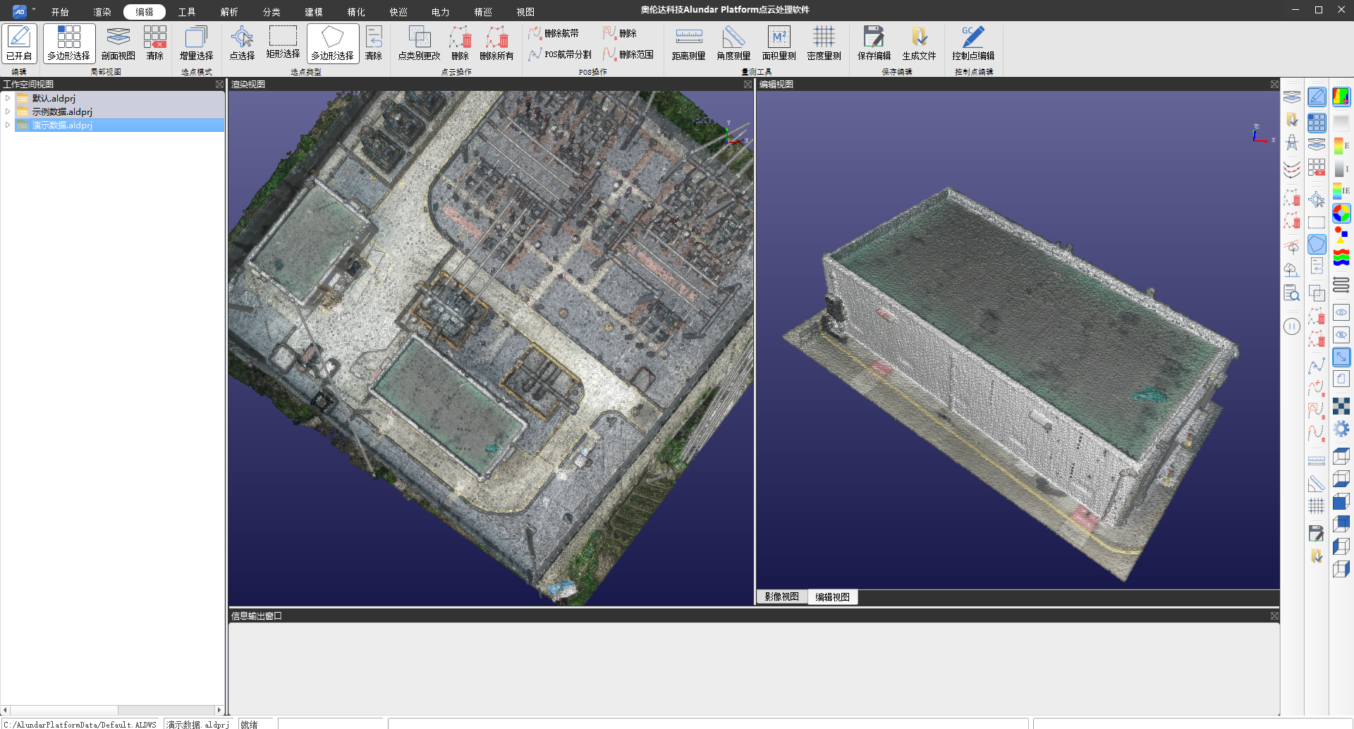
Task: Toggle the grid selection icon in sidebar
Action: pos(1317,123)
